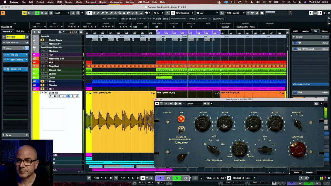Click the Stop transport button
The width and height of the screenshot is (331, 186).
(168, 178)
